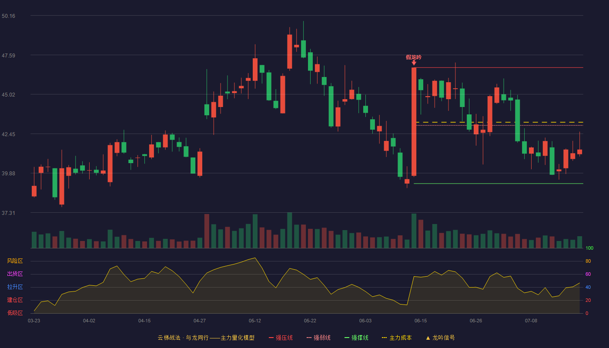Viewport: 609px width, 348px height.
Task: Toggle the 主力成本 legend text
Action: pyautogui.click(x=401, y=338)
